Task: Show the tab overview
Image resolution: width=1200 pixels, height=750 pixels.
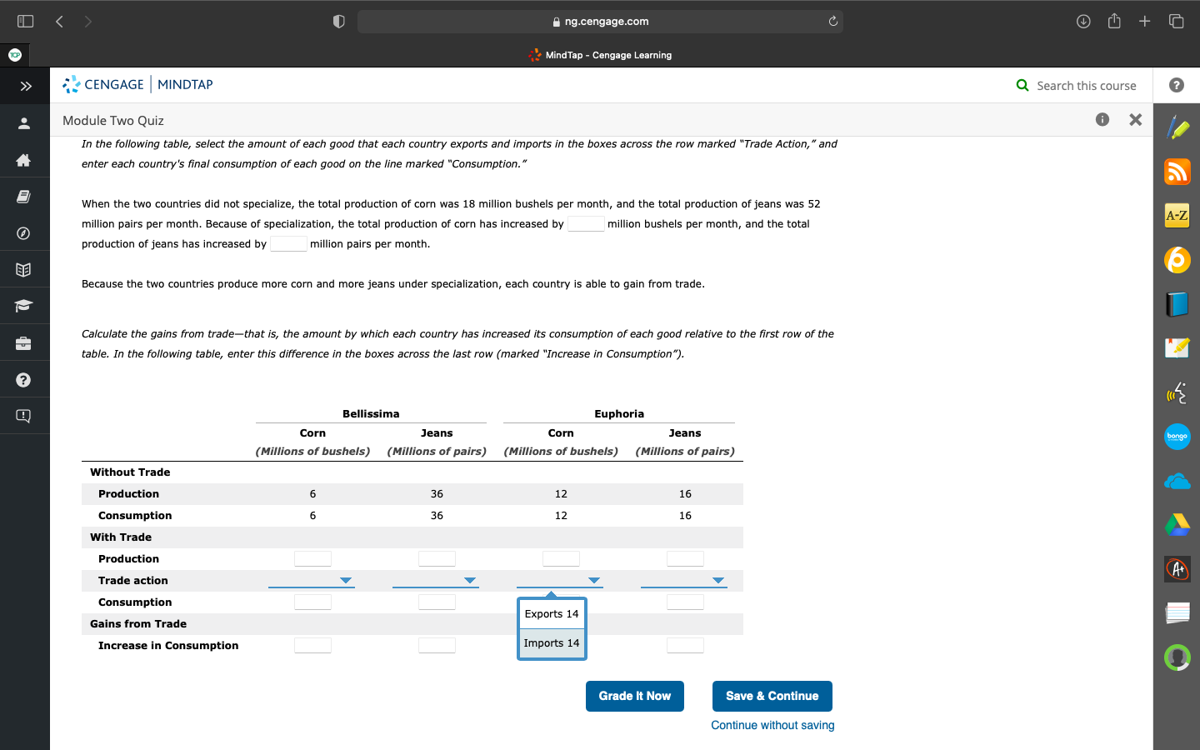Action: 1176,22
